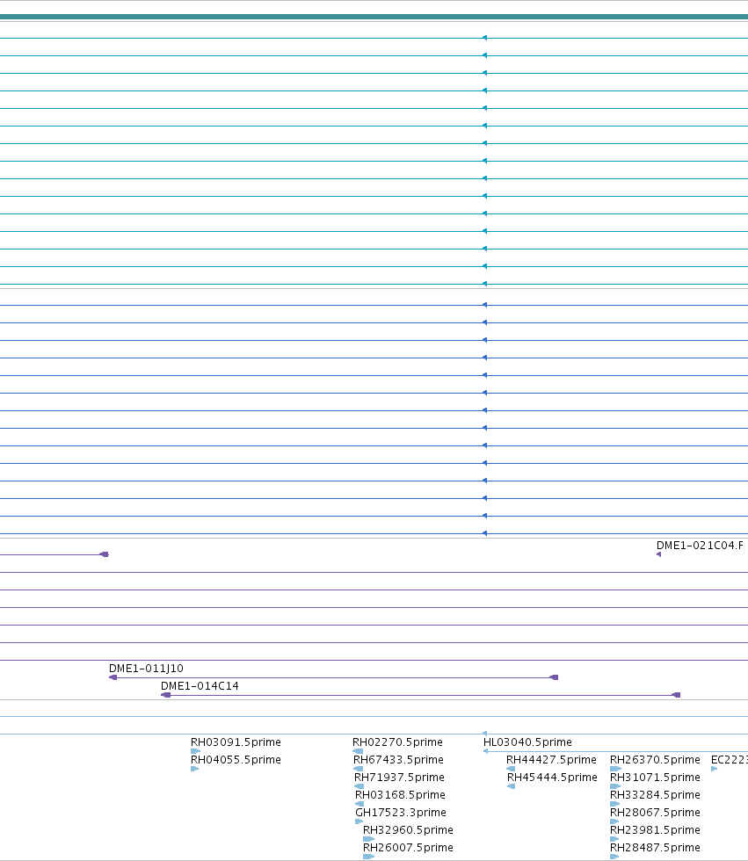
Task: Click the arrow glyph under RH45444.5prime
Action: (x=511, y=786)
